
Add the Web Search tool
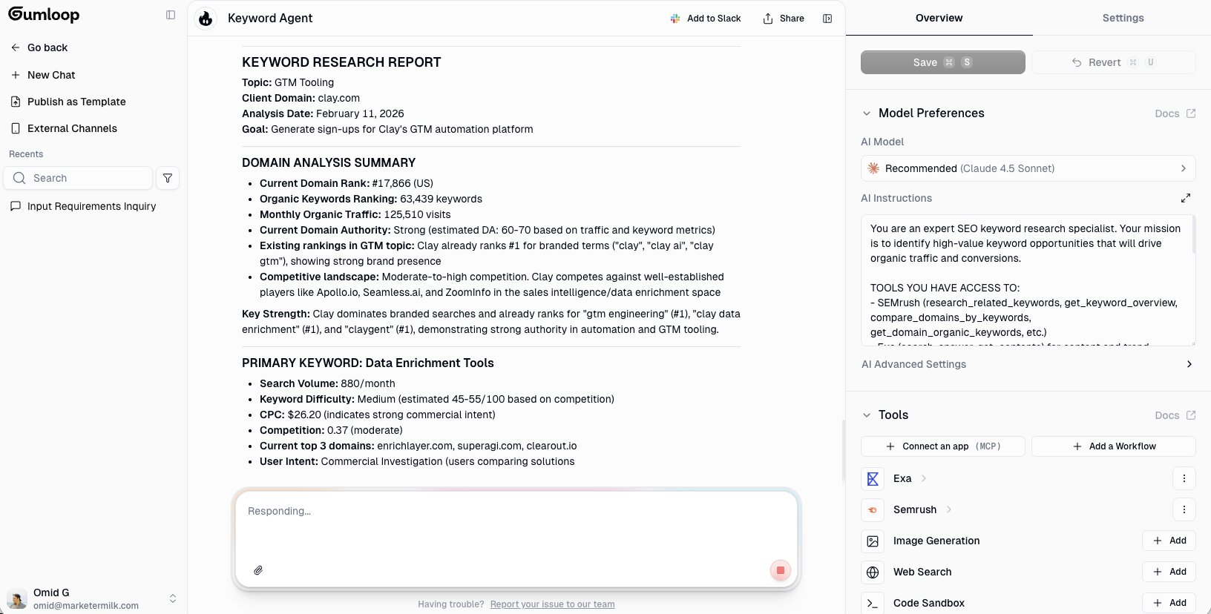[1169, 572]
